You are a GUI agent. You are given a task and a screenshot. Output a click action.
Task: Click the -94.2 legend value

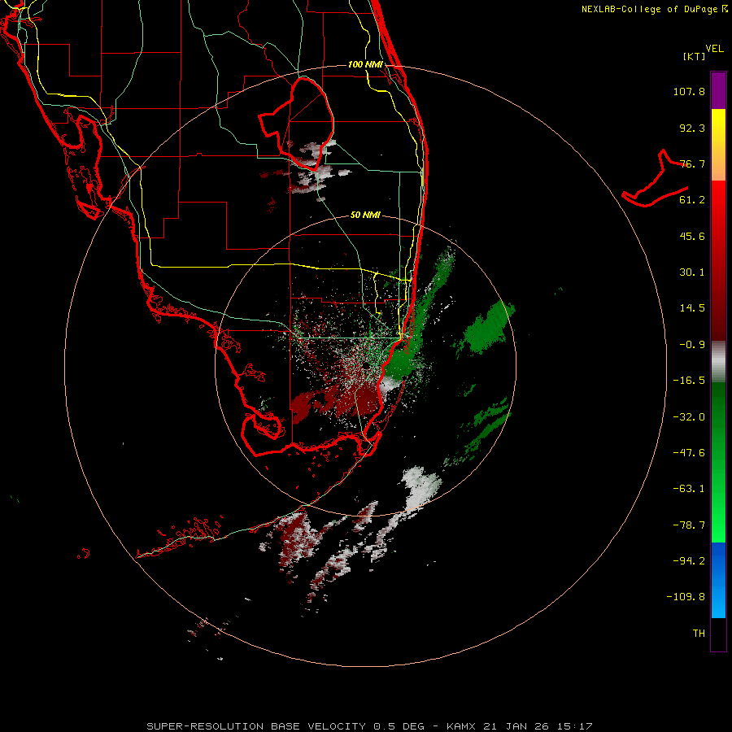pyautogui.click(x=689, y=561)
